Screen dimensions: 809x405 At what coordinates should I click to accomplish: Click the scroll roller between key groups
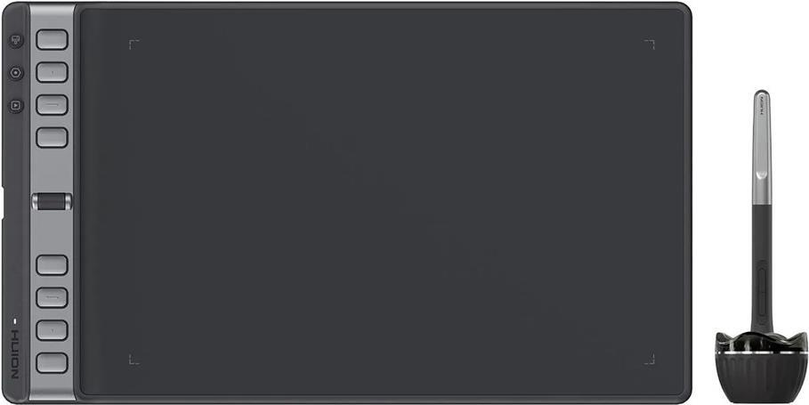(x=52, y=202)
